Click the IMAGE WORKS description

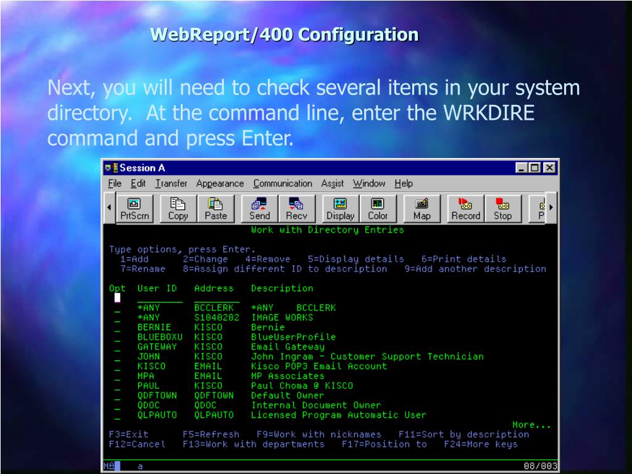click(x=282, y=318)
